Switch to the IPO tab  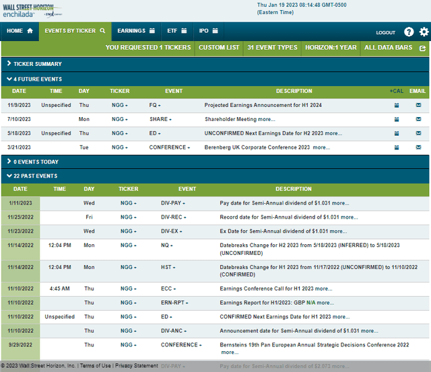[208, 31]
